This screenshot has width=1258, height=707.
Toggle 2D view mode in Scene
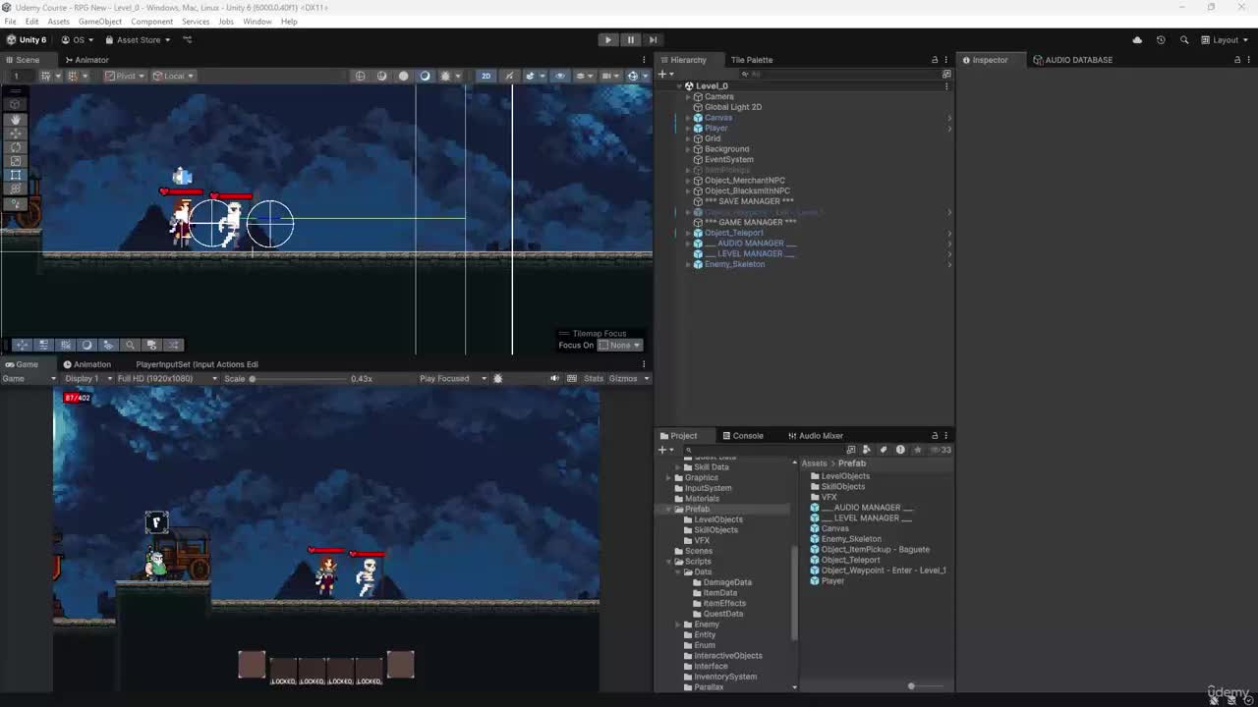pyautogui.click(x=486, y=76)
